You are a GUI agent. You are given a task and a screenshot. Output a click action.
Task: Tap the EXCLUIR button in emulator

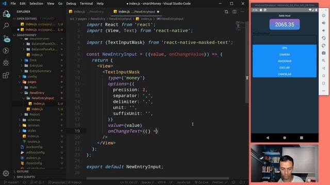click(285, 67)
